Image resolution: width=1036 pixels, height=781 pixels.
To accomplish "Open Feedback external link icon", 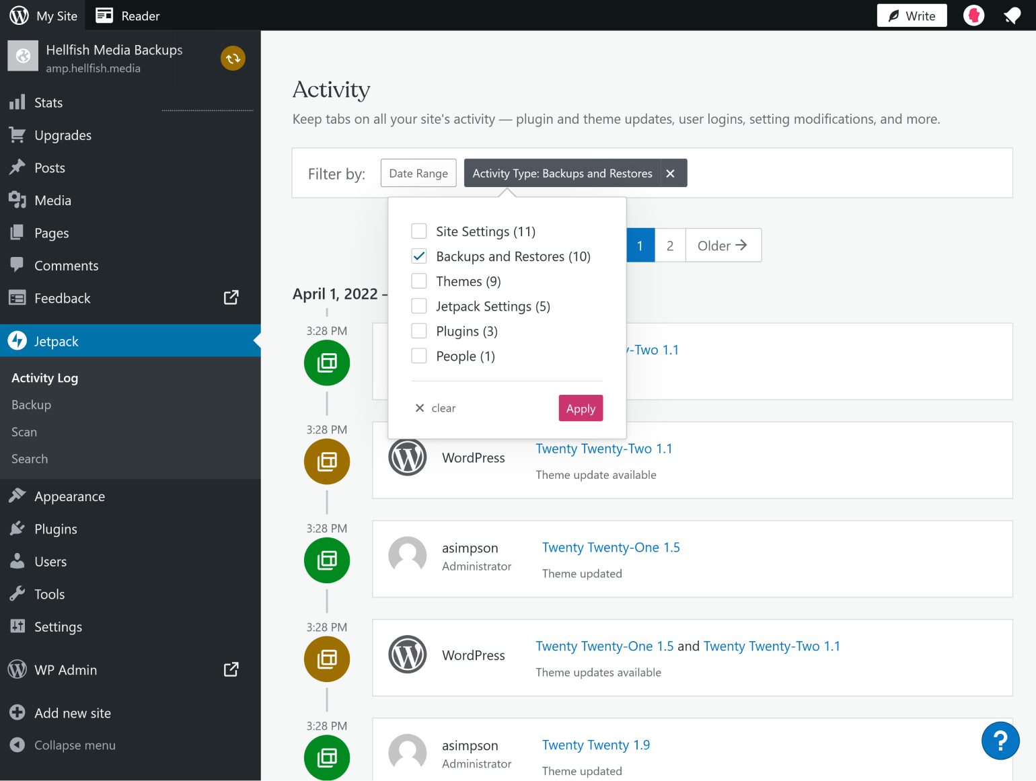I will (x=231, y=297).
